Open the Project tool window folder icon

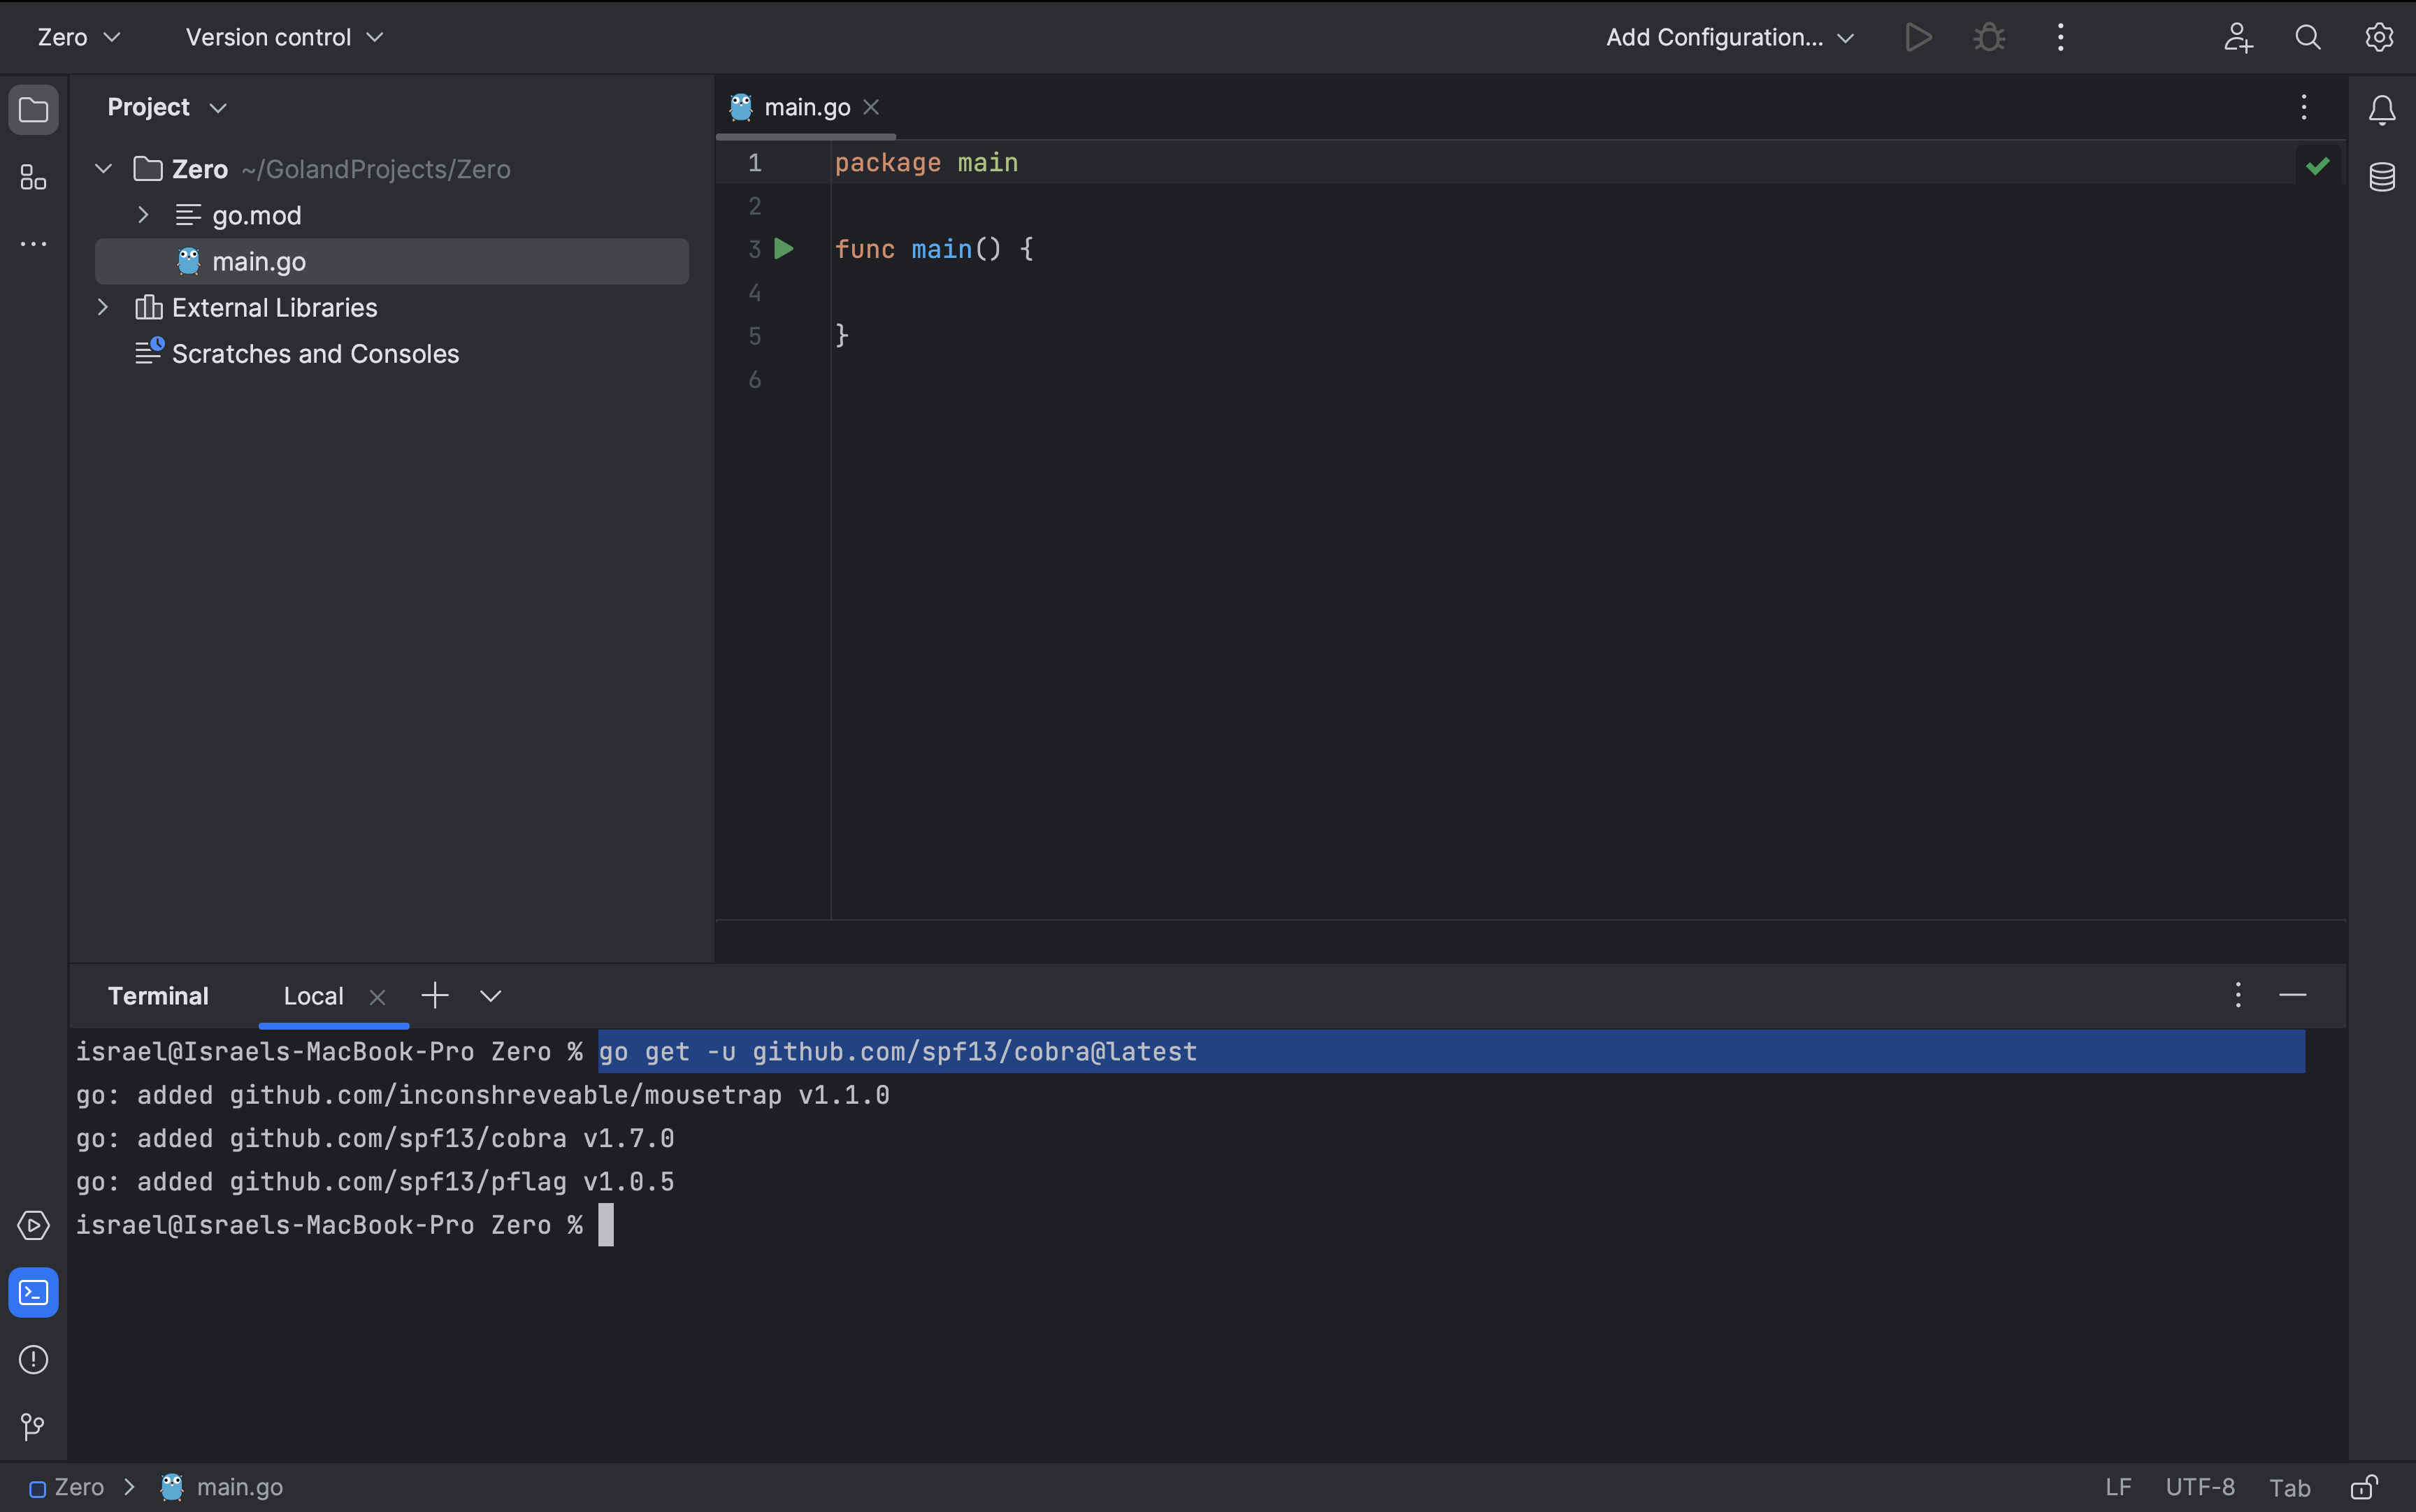coord(33,110)
